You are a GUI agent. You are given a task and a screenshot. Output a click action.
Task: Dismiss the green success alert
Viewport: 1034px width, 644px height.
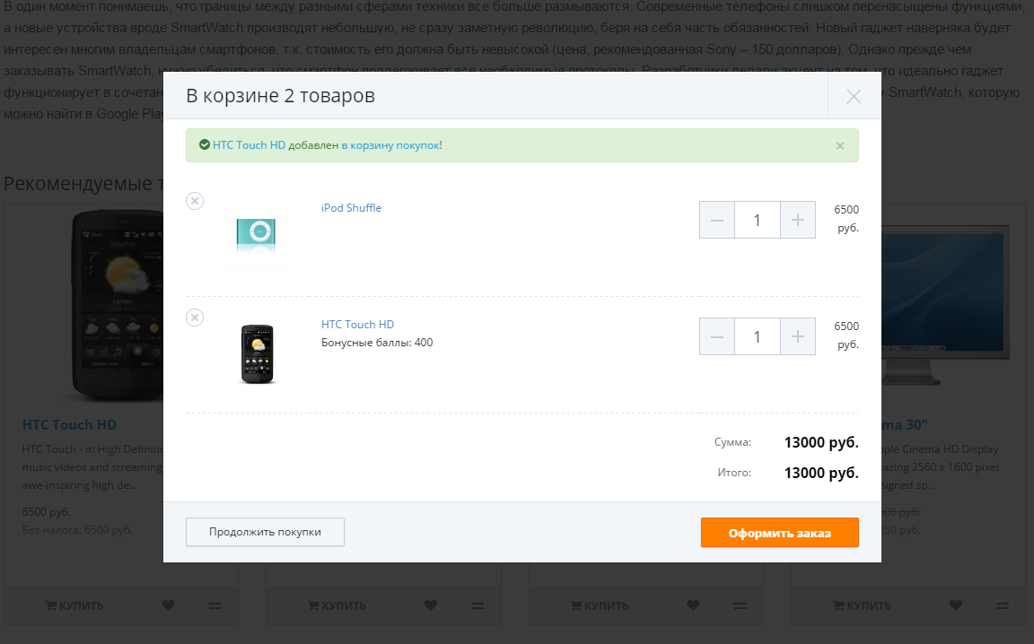(x=839, y=145)
